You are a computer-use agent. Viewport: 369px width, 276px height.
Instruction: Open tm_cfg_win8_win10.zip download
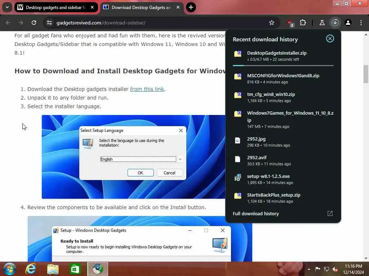point(283,97)
